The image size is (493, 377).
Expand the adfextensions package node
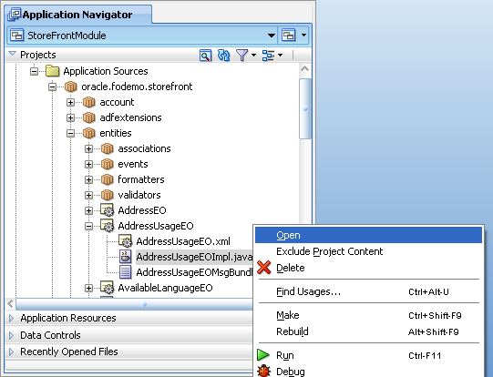click(70, 117)
